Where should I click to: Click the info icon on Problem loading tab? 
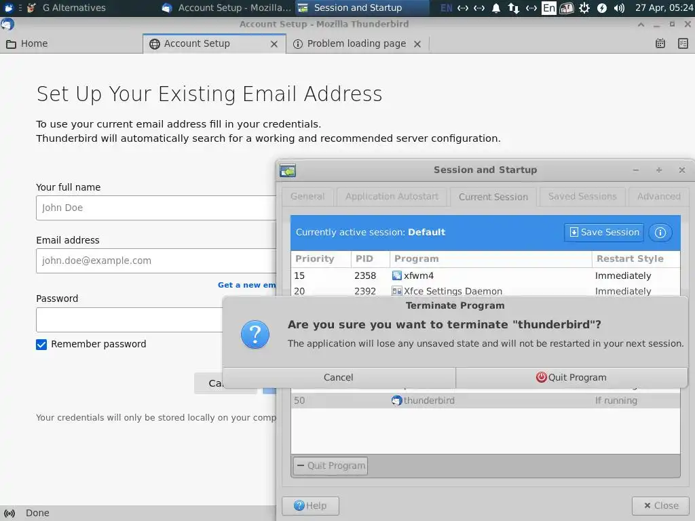(298, 44)
